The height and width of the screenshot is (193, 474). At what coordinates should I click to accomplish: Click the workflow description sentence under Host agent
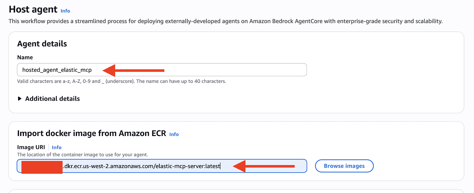[225, 21]
